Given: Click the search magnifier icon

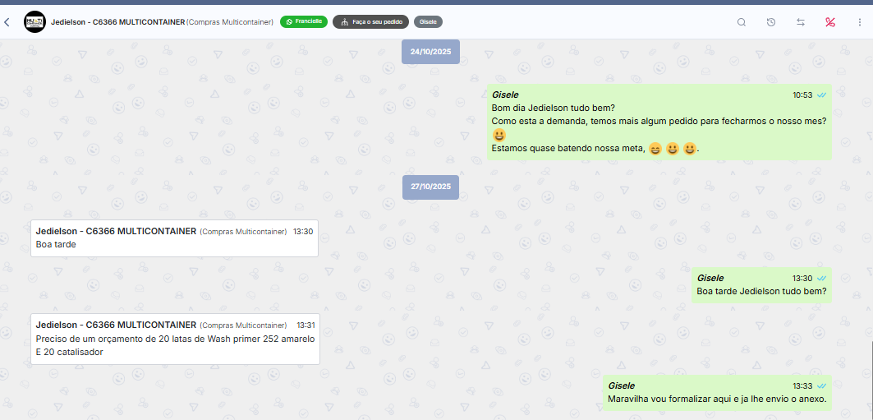Looking at the screenshot, I should tap(742, 22).
